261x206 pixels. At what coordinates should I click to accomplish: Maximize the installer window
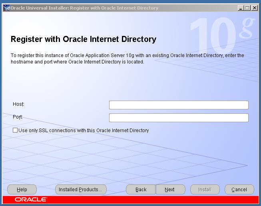pyautogui.click(x=247, y=8)
